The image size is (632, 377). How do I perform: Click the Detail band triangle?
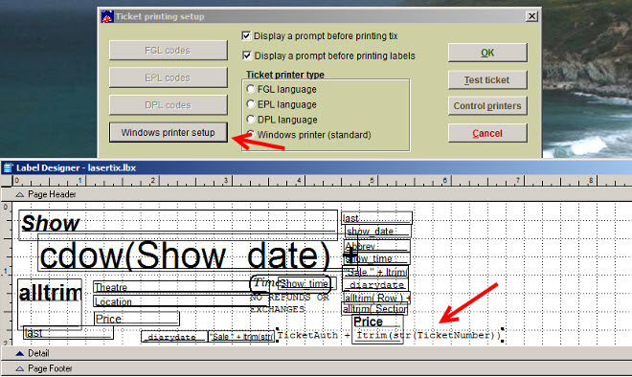19,354
